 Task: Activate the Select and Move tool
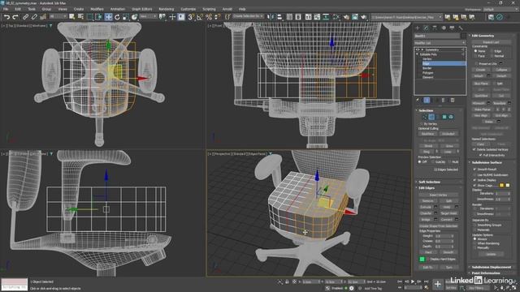pos(108,17)
